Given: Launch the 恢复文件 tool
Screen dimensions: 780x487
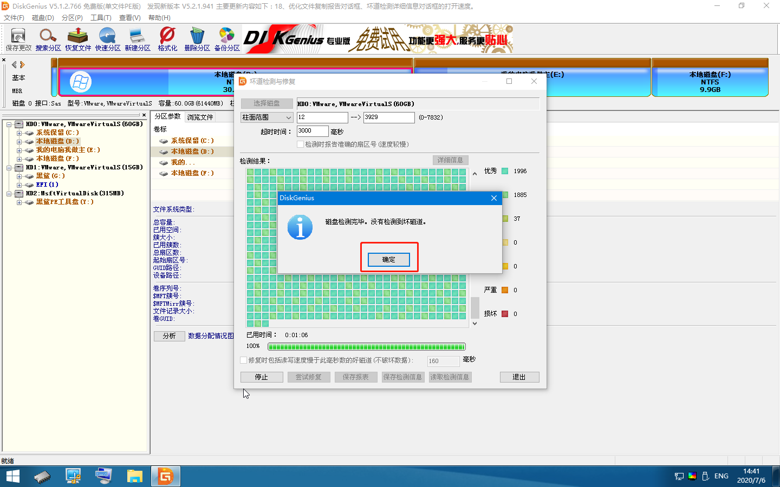Looking at the screenshot, I should pos(78,40).
